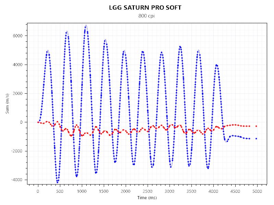The width and height of the screenshot is (274, 205).
Task: Select x-axis tick label 500
Action: pyautogui.click(x=60, y=191)
